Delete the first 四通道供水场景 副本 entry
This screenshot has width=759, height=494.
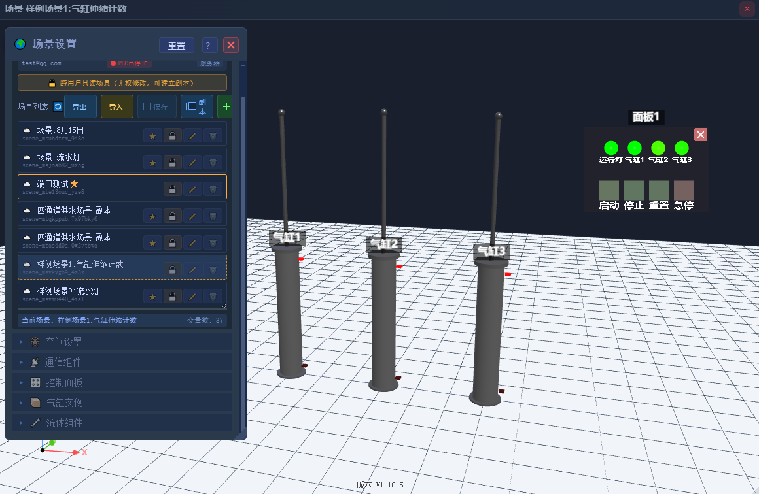click(x=213, y=216)
